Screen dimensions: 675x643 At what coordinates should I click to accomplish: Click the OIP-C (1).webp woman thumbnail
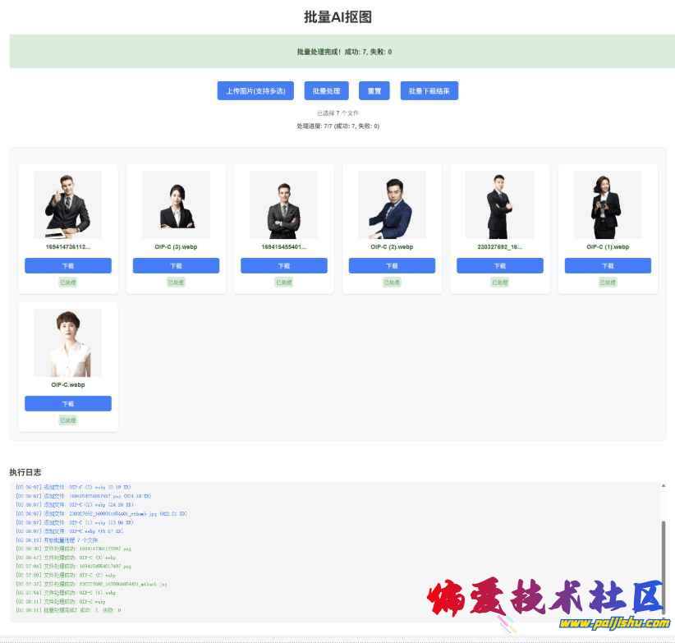coord(608,204)
